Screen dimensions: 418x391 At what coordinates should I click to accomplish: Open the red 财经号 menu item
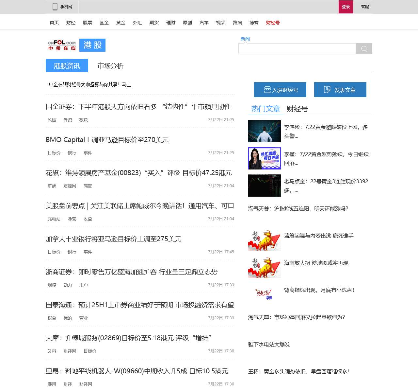273,23
